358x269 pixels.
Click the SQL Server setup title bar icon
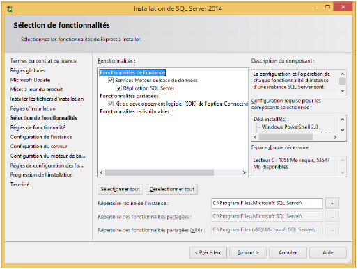10,9
